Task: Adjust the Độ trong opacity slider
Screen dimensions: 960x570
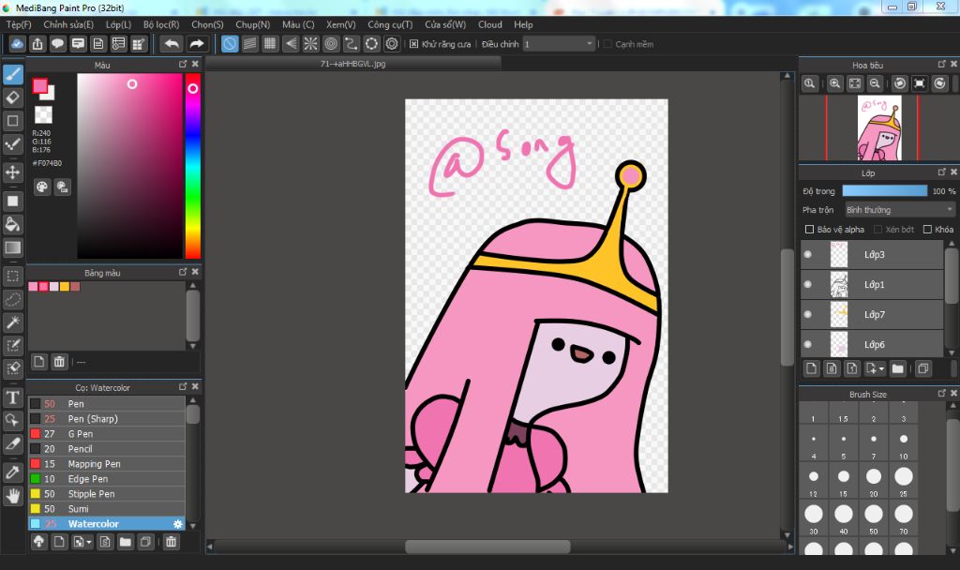Action: [885, 191]
